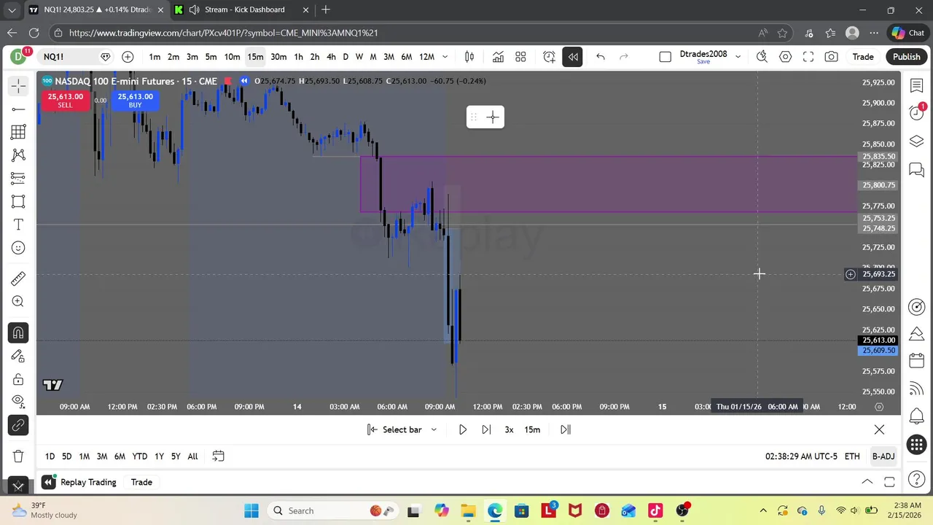Undo the last chart action
The width and height of the screenshot is (933, 525).
(x=601, y=57)
